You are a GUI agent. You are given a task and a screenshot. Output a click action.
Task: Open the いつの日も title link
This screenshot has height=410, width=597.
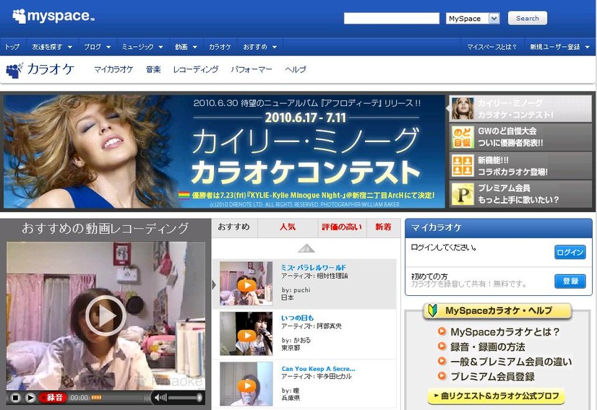click(x=297, y=318)
